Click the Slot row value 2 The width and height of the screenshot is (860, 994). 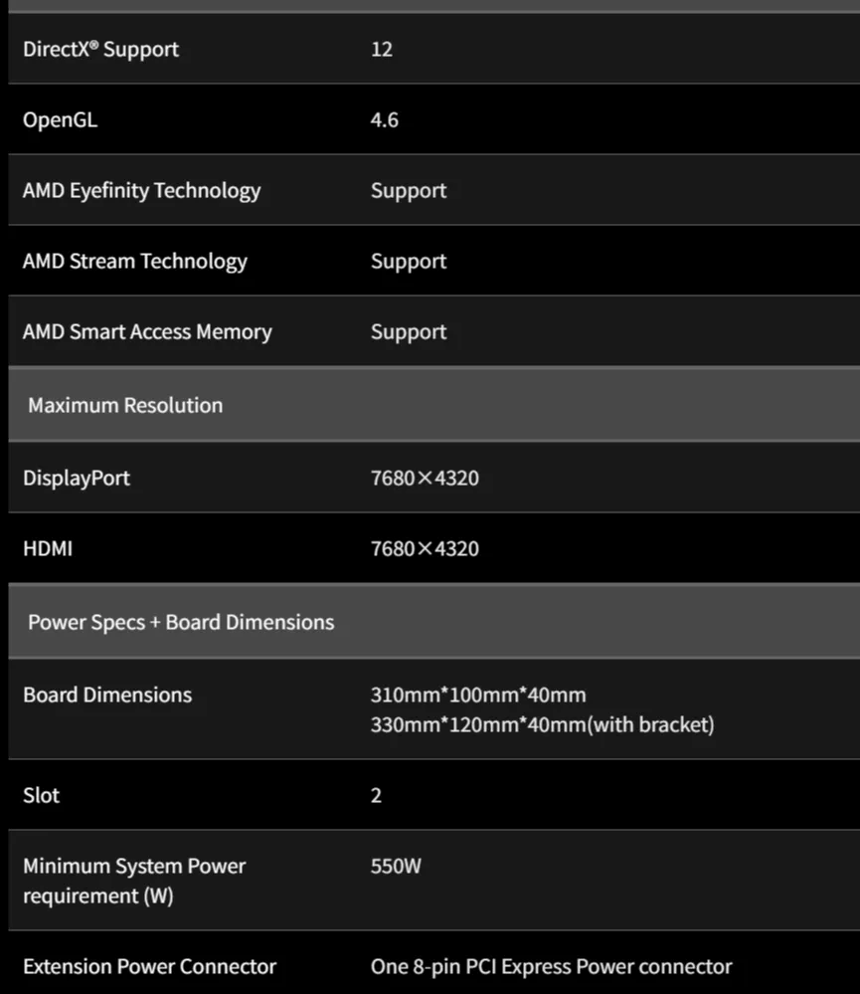coord(376,796)
